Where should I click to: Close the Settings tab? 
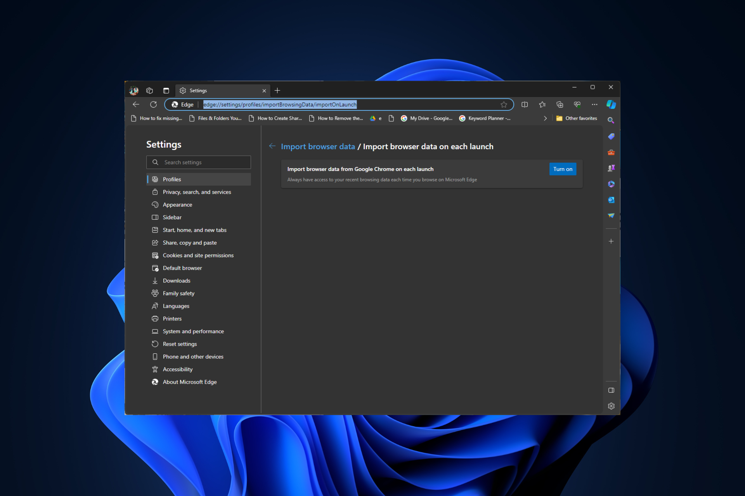[x=264, y=91]
